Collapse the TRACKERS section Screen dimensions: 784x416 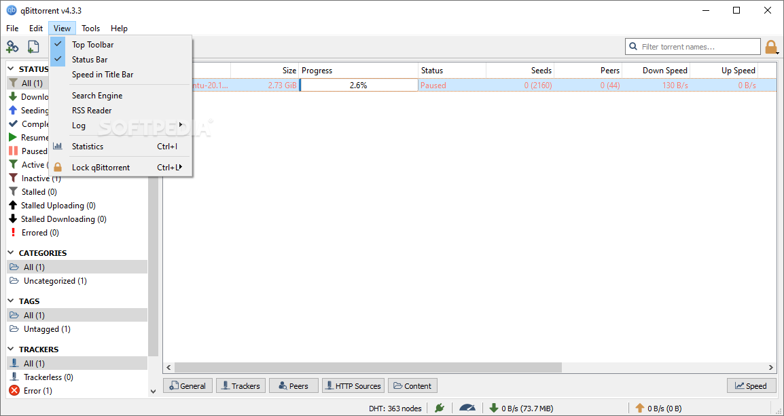[x=11, y=349]
